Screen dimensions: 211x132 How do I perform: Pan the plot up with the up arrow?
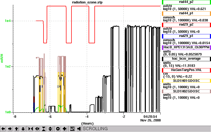pyautogui.click(x=17, y=129)
